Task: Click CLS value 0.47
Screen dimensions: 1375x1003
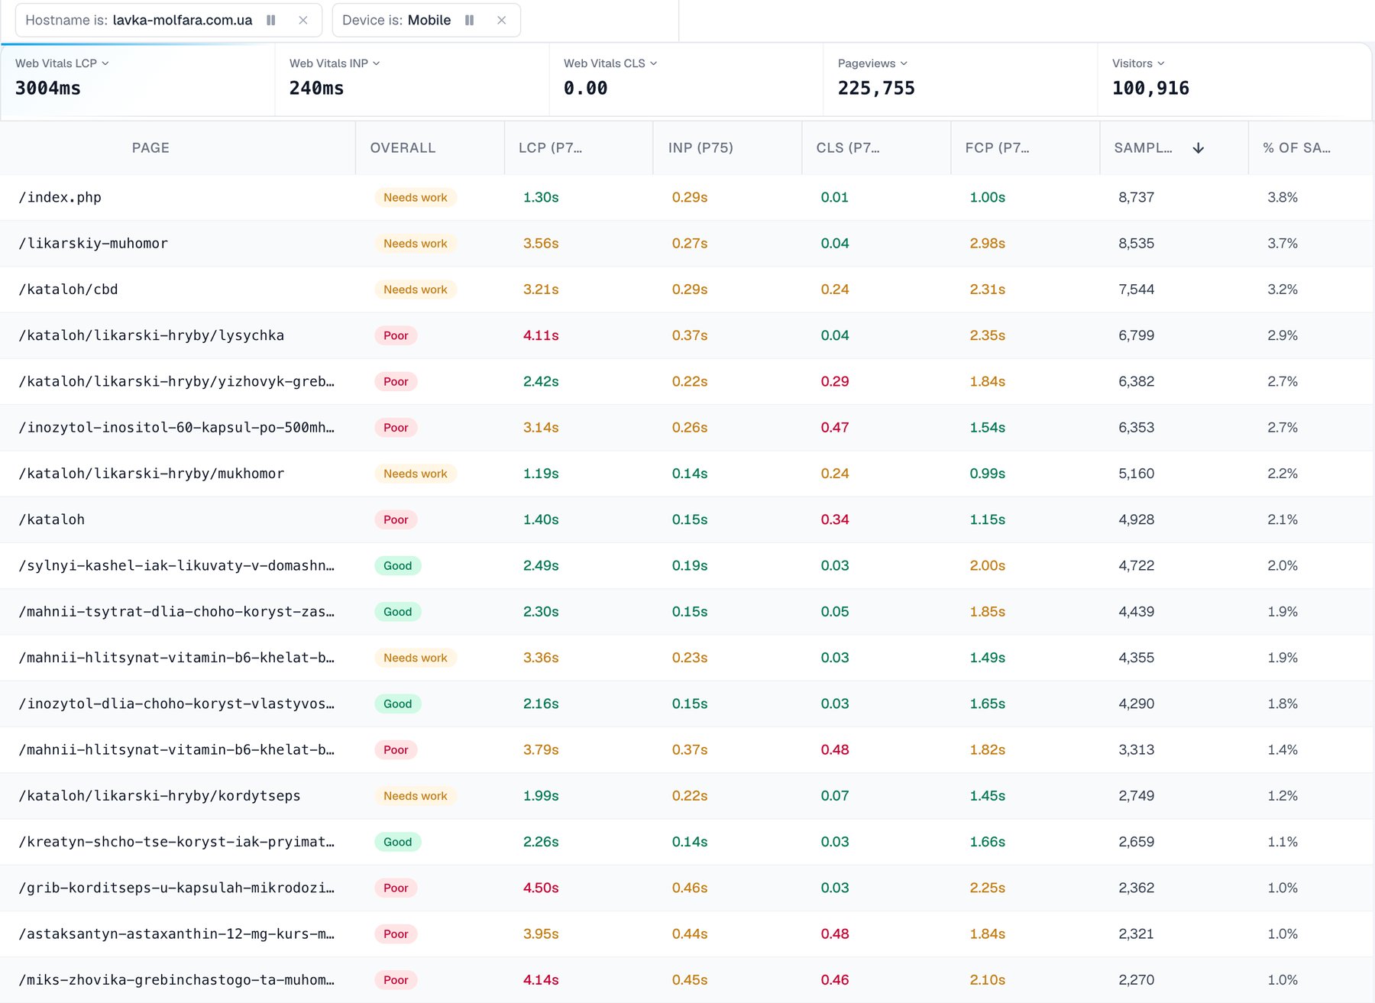Action: coord(835,428)
